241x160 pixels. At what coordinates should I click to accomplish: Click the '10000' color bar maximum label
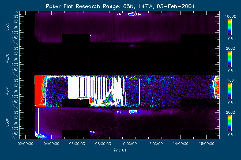click(231, 16)
